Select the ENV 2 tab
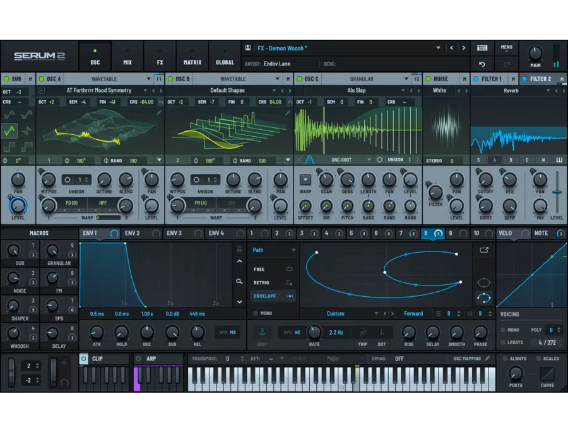Viewport: 568px width, 433px height. (142, 233)
